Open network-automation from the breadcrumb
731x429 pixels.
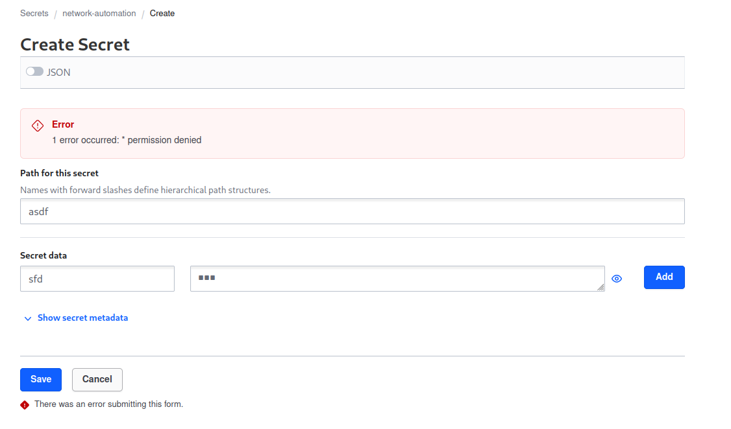[x=99, y=13]
